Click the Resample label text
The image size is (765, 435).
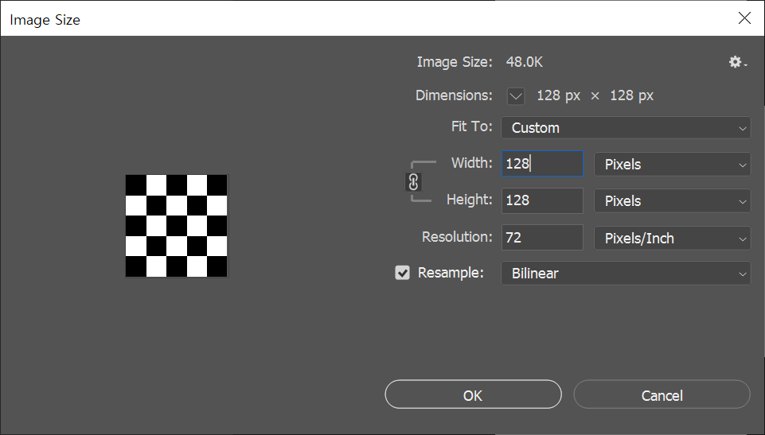coord(451,273)
